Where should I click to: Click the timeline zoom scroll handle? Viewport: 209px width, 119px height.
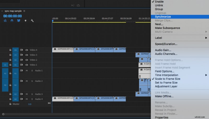tap(3, 114)
